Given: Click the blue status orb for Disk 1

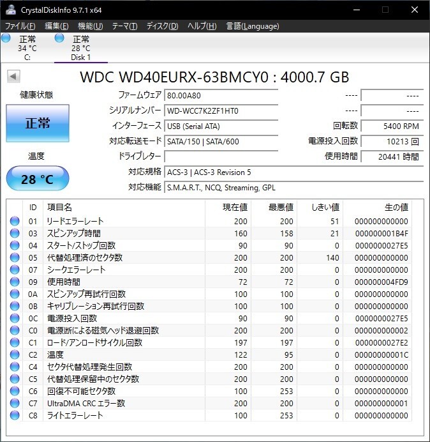Looking at the screenshot, I should point(59,38).
